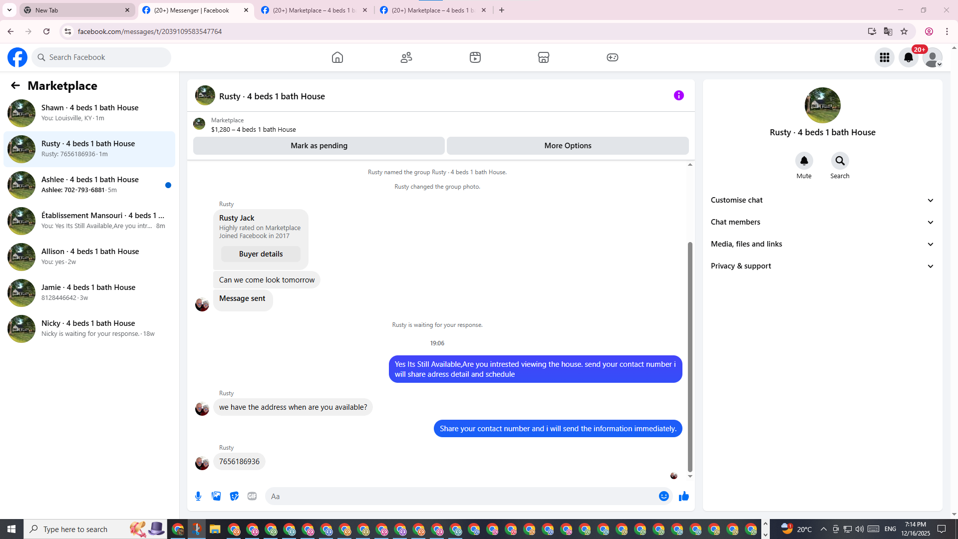Expand the Privacy & support section

coord(822,266)
